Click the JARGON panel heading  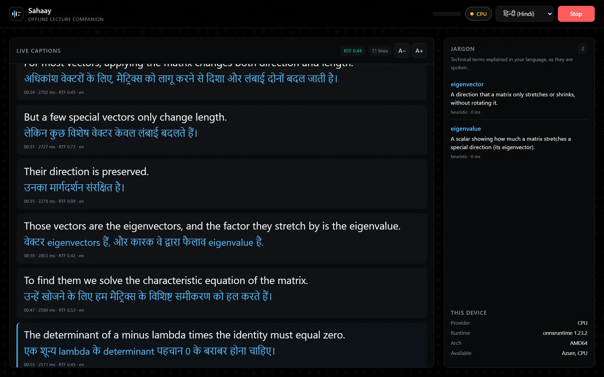[462, 49]
